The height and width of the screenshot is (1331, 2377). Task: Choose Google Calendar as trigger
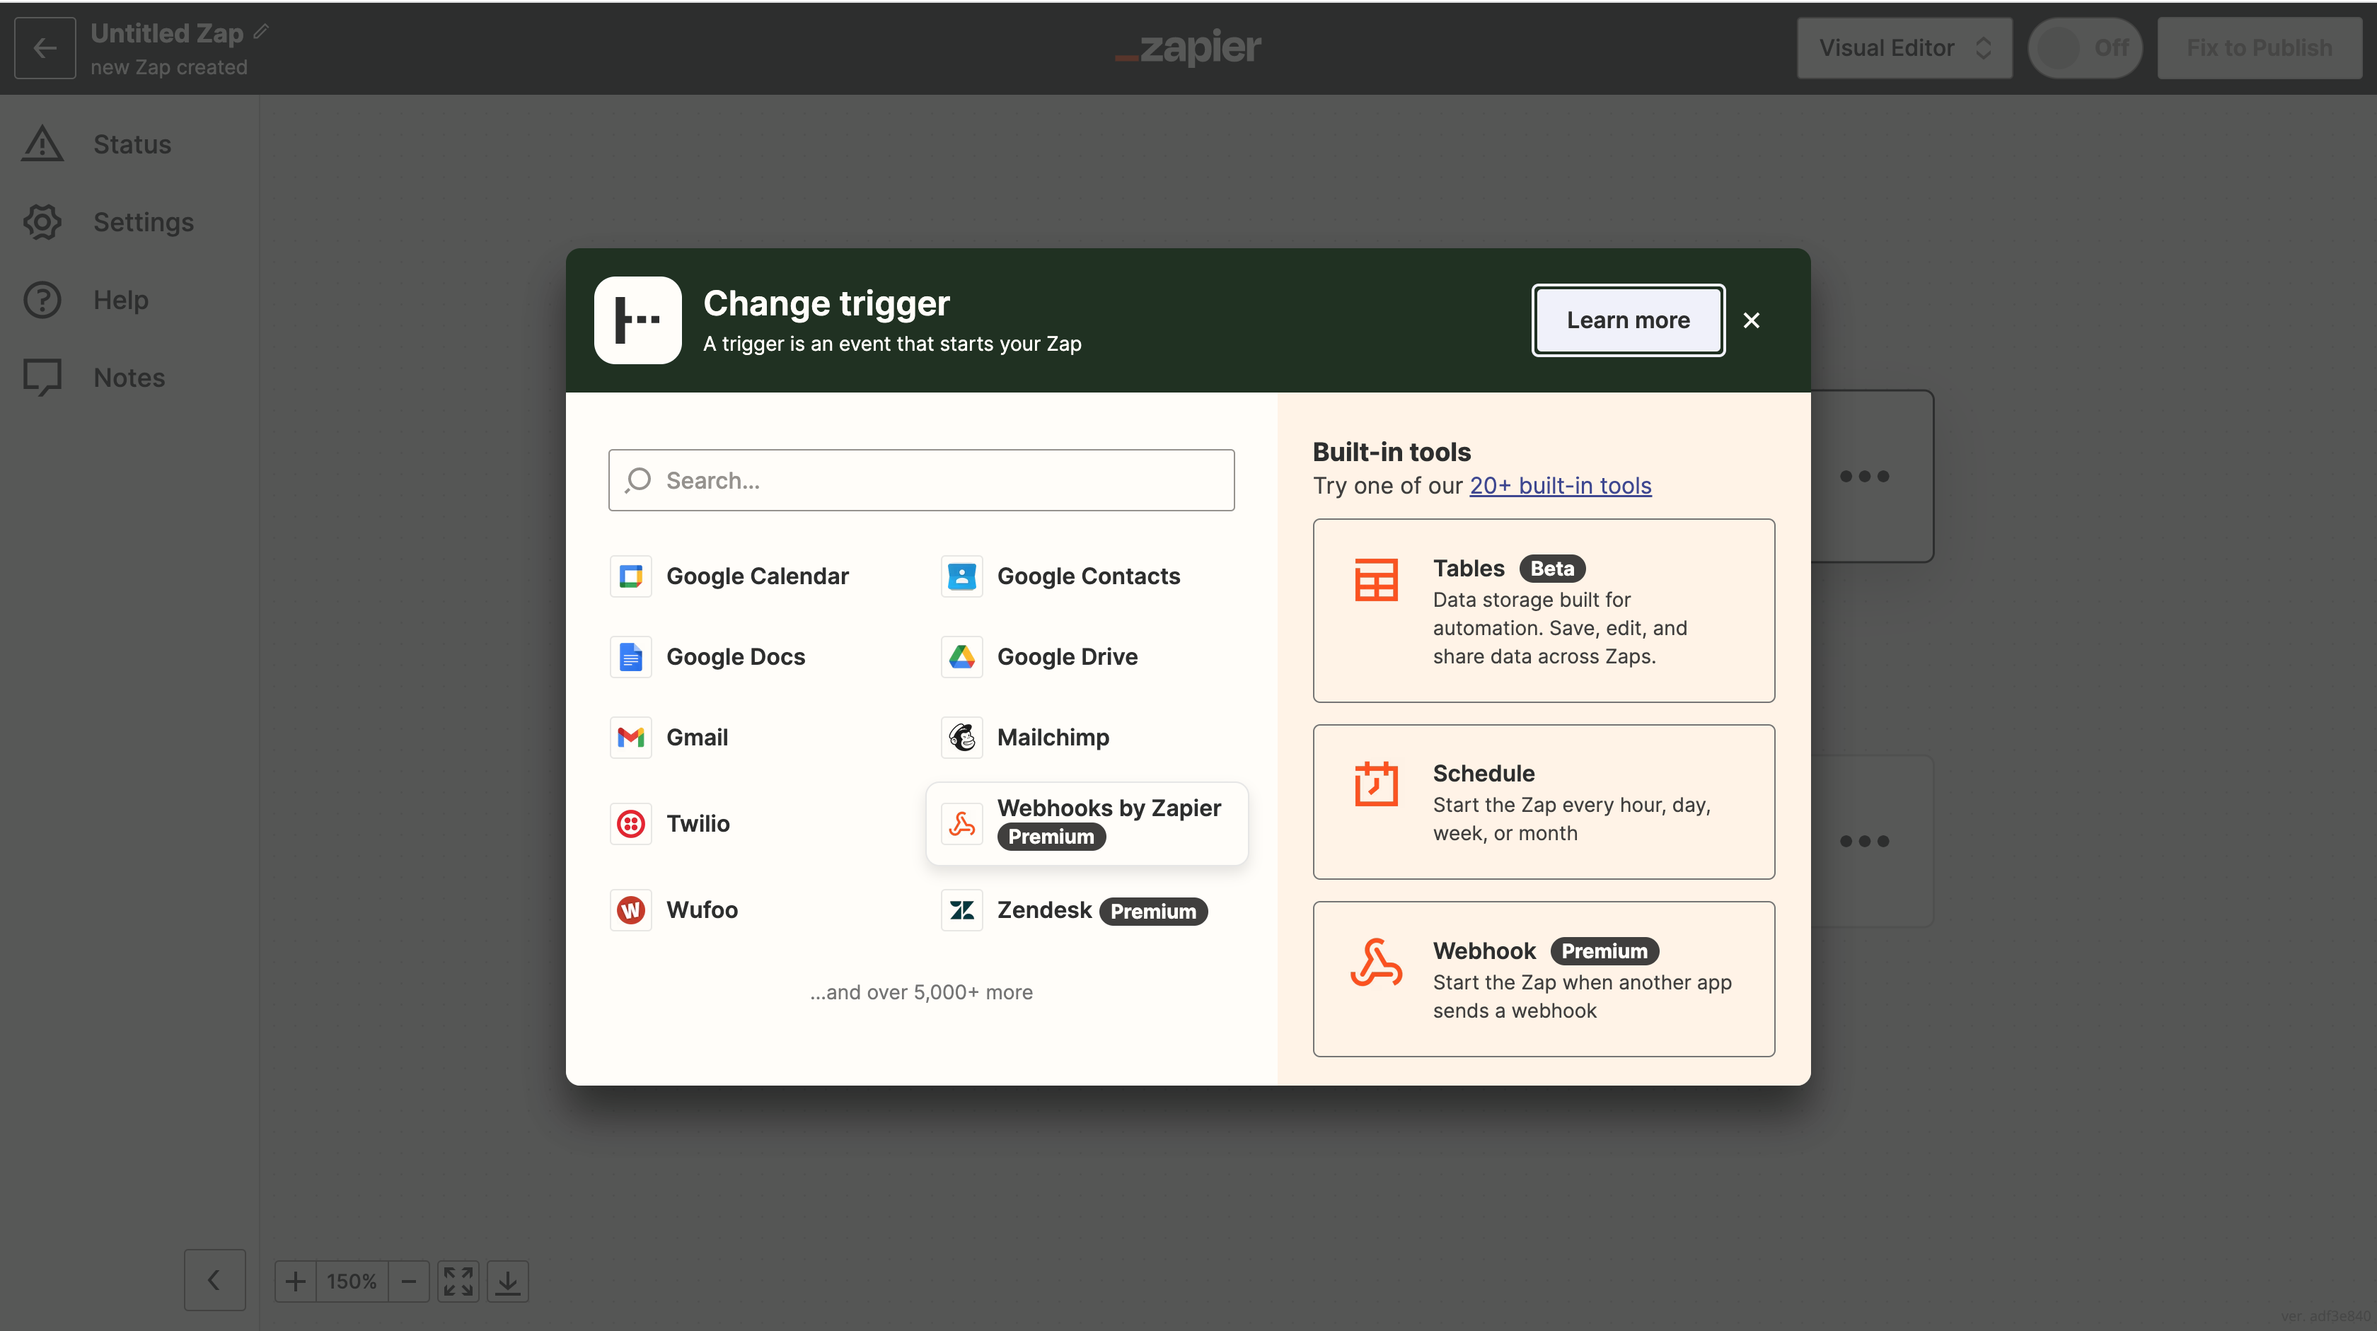tap(757, 576)
